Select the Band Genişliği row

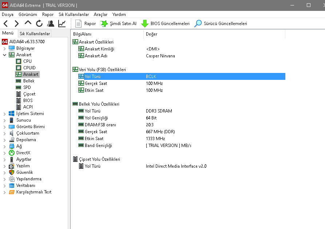(178, 146)
